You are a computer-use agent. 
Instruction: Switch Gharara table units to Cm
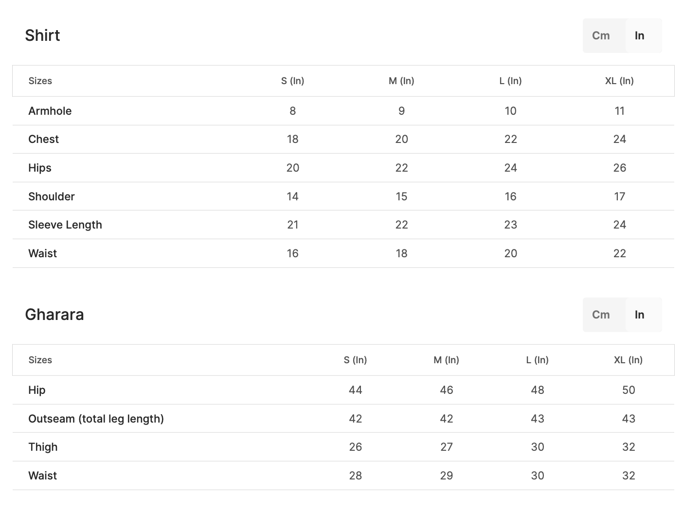click(x=601, y=315)
